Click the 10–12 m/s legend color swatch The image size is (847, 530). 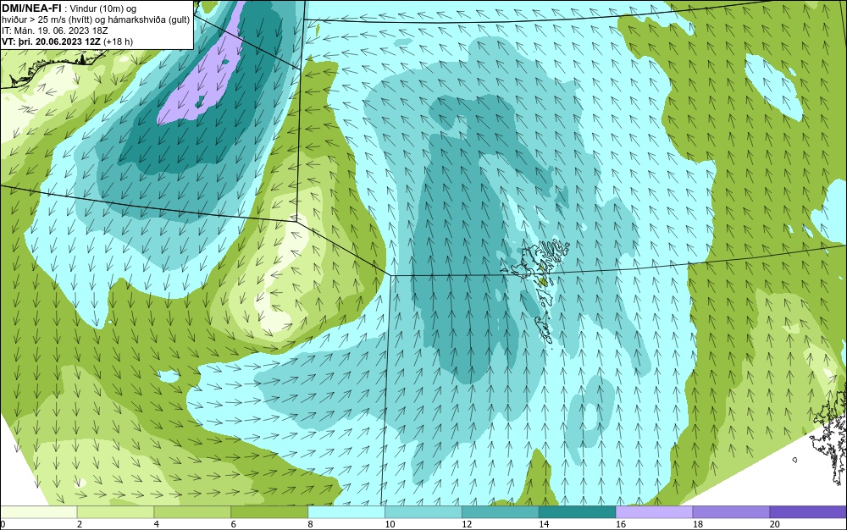click(423, 511)
